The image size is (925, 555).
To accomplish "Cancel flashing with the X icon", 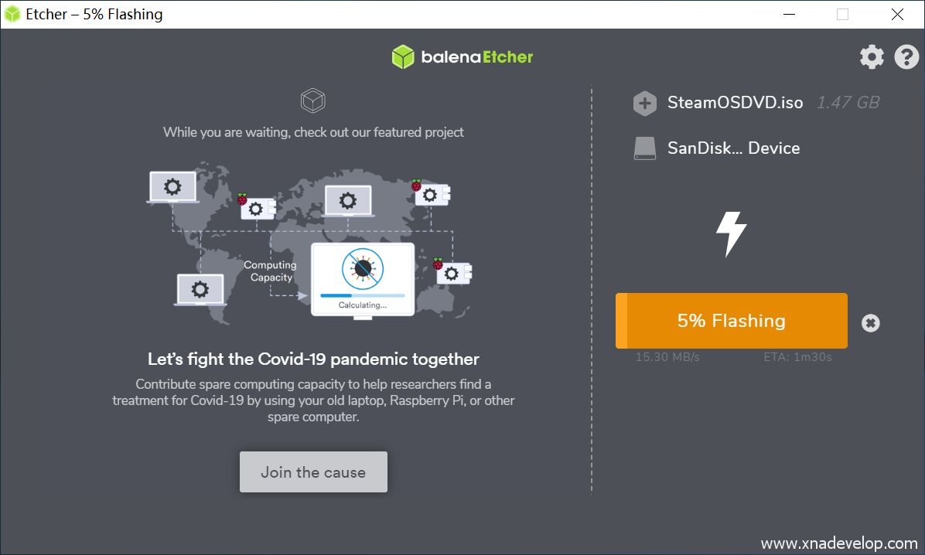I will coord(870,323).
